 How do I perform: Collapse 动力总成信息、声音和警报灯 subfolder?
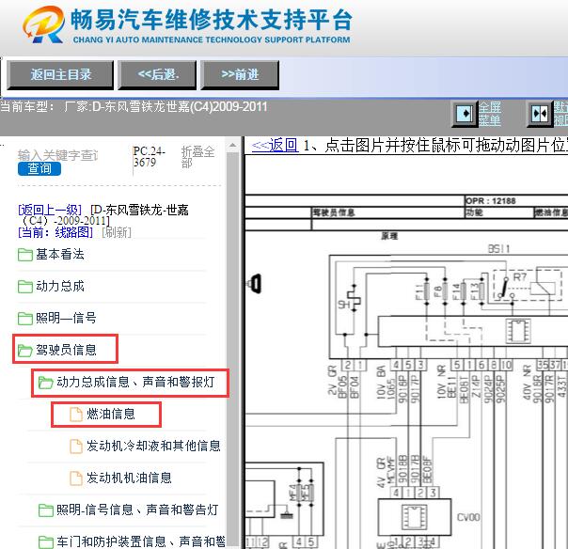[x=135, y=382]
